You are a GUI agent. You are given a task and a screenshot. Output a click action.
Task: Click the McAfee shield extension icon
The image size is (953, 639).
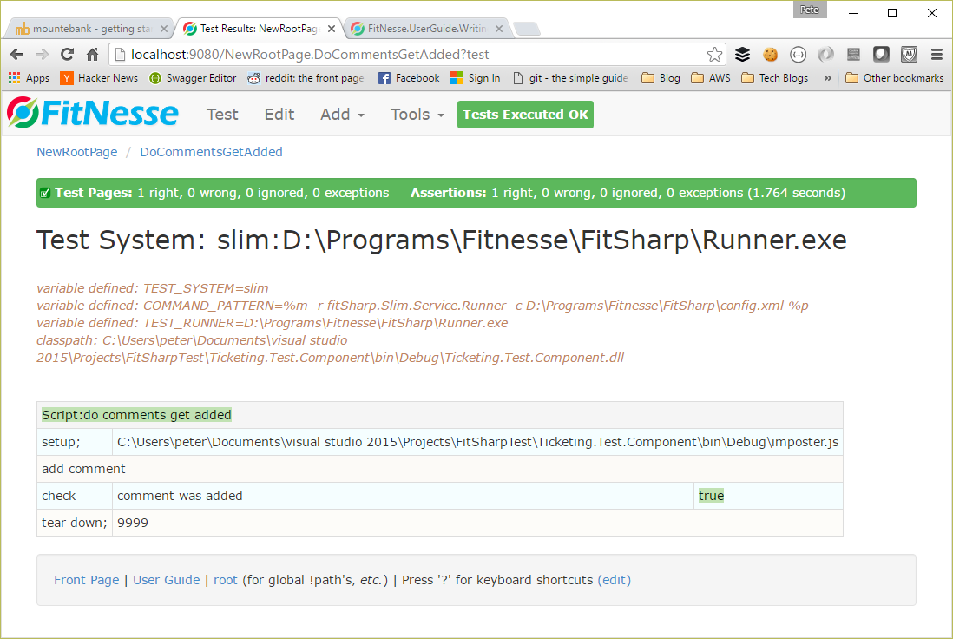[x=909, y=54]
